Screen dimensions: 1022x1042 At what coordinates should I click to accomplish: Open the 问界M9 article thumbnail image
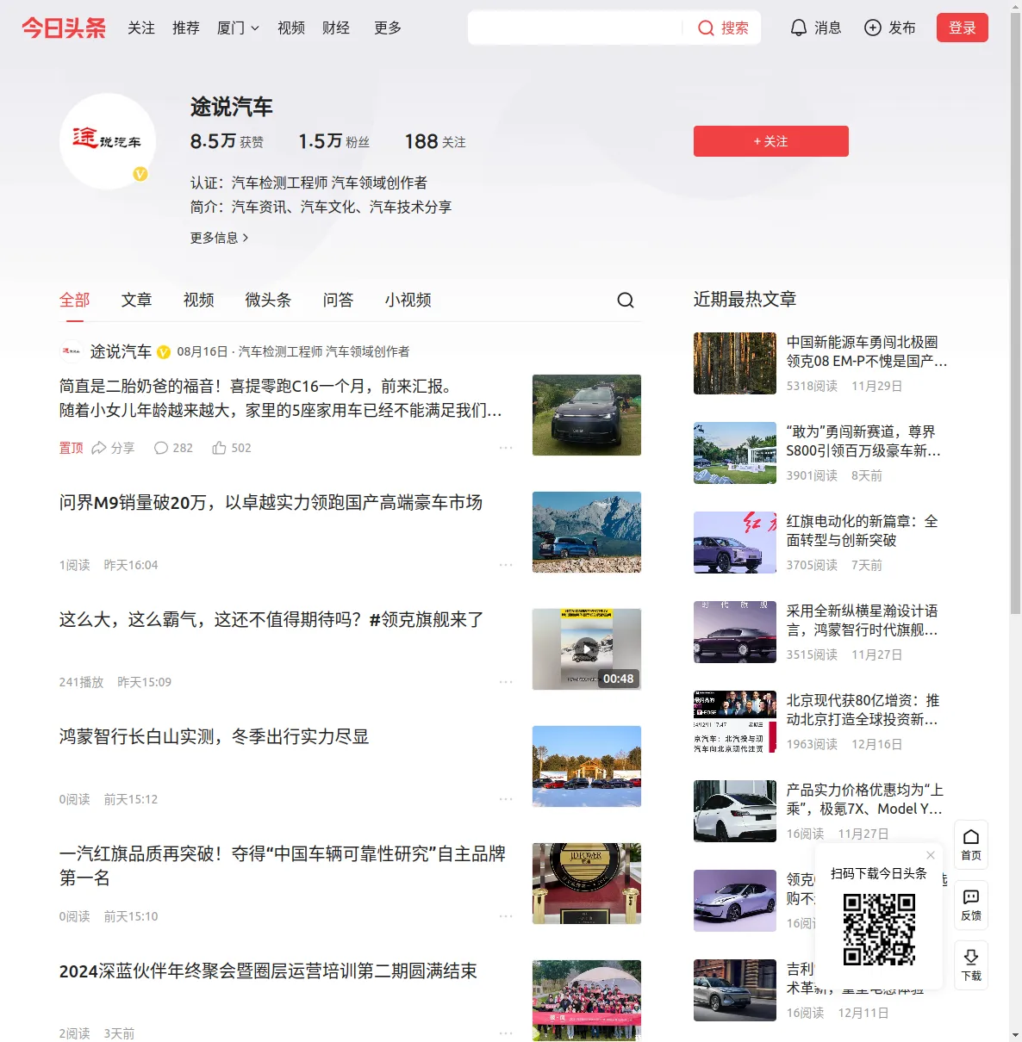(587, 532)
